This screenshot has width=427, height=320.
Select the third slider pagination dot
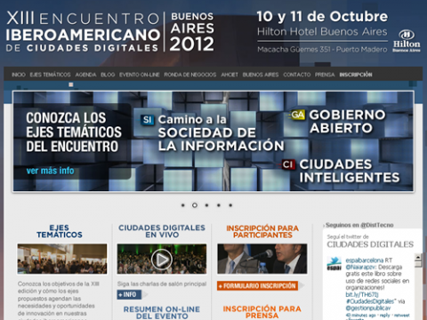point(206,205)
